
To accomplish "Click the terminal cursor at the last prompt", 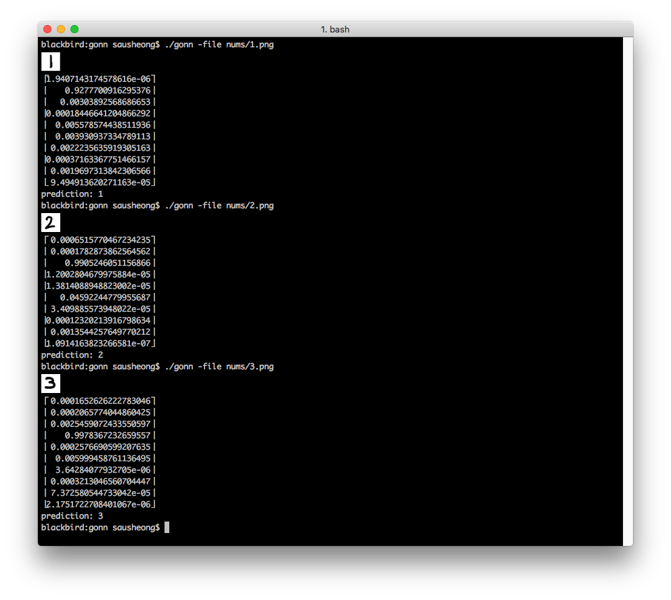I will [167, 528].
